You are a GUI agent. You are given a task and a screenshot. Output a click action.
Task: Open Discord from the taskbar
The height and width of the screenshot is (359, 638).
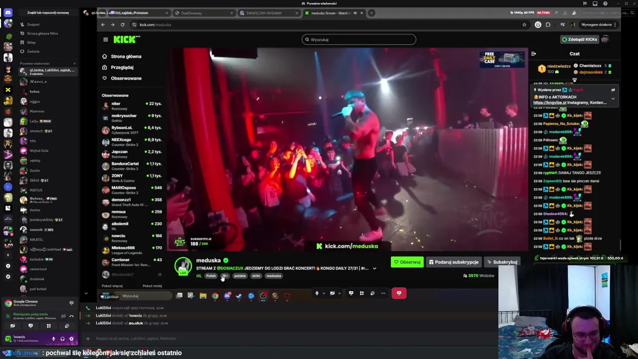tap(227, 296)
